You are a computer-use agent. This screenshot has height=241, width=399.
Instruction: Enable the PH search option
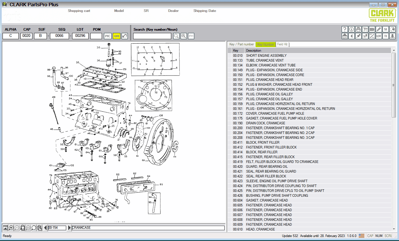click(x=191, y=36)
